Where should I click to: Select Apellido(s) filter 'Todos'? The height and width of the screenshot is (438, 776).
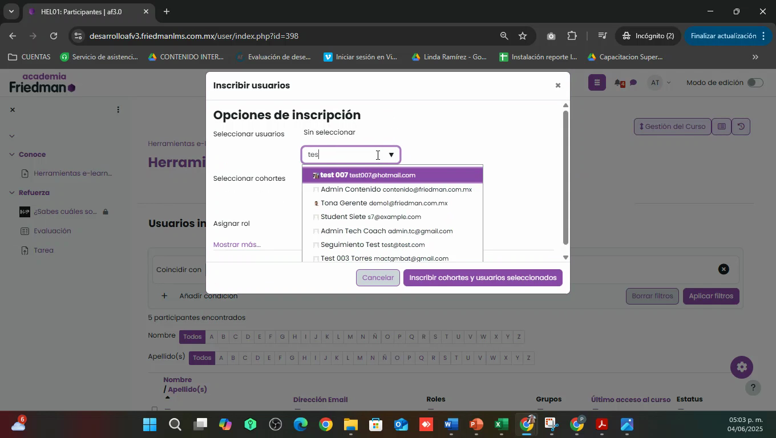[202, 358]
